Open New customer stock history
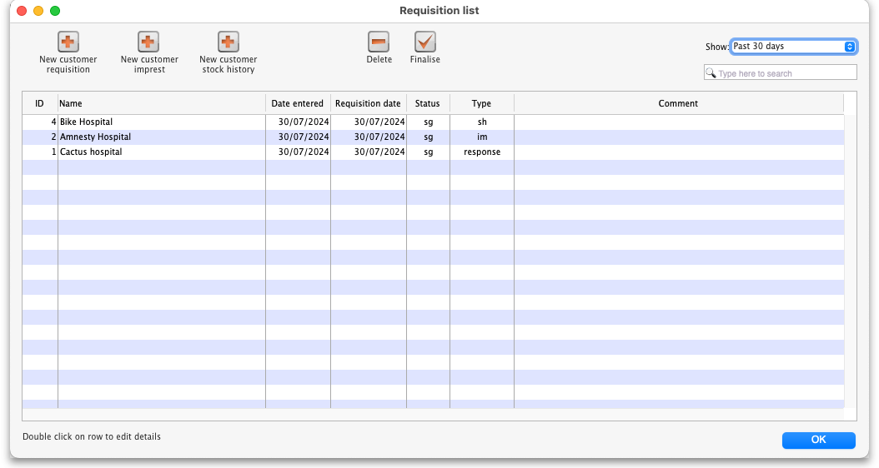 click(x=228, y=42)
